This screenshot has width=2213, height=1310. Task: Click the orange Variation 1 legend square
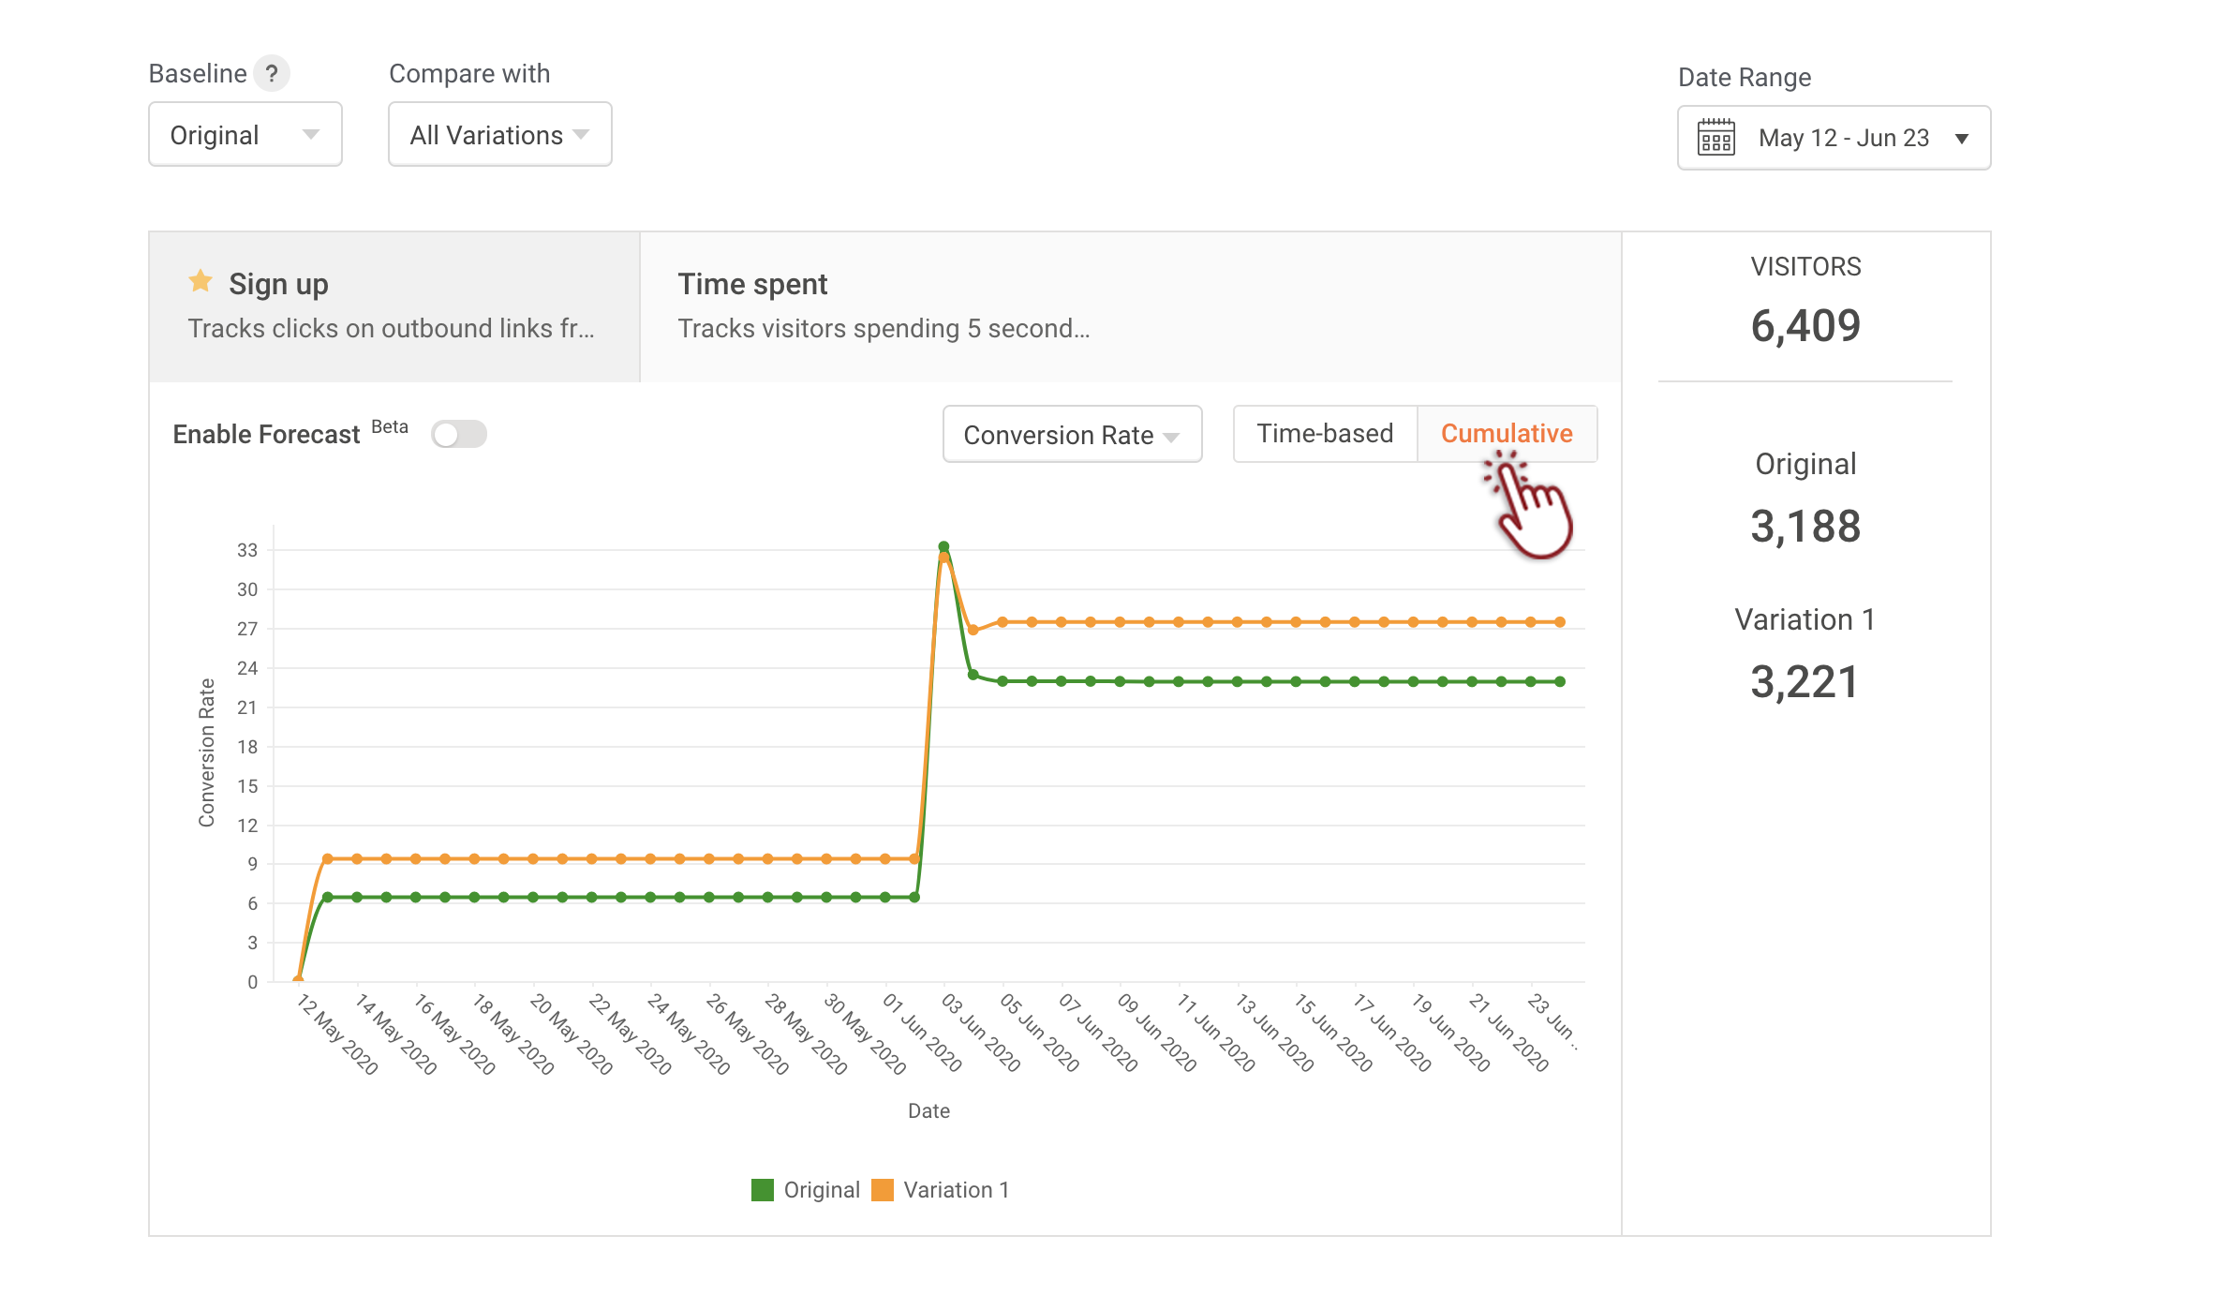[x=883, y=1190]
